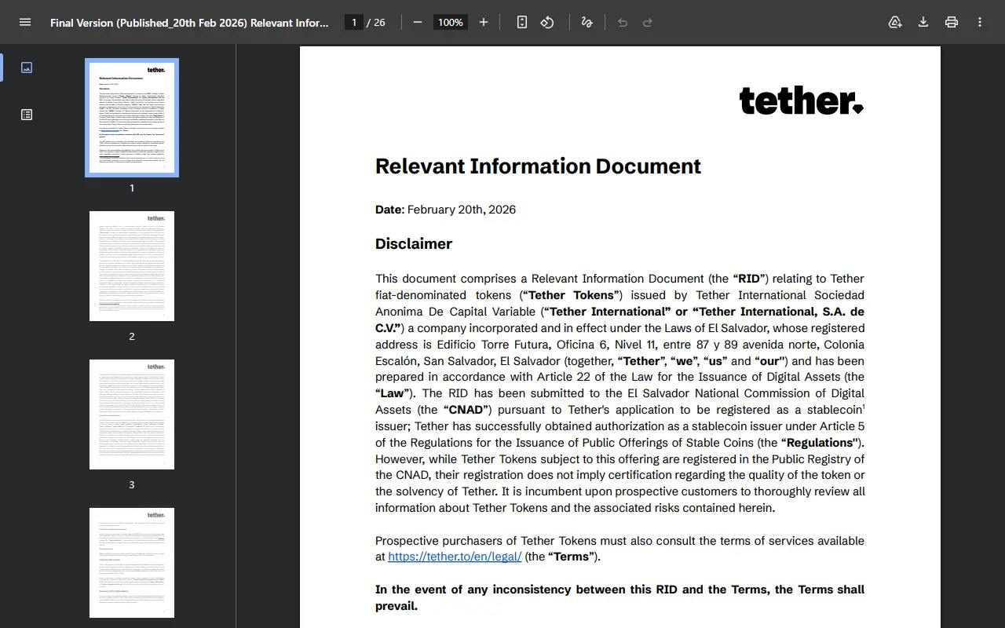The image size is (1005, 628).
Task: Zoom out with the minus button
Action: coord(418,22)
